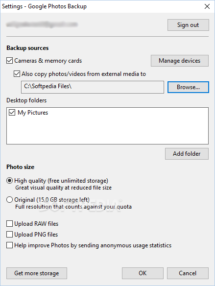This screenshot has height=286, width=215.
Task: Confirm settings with OK
Action: [x=143, y=273]
